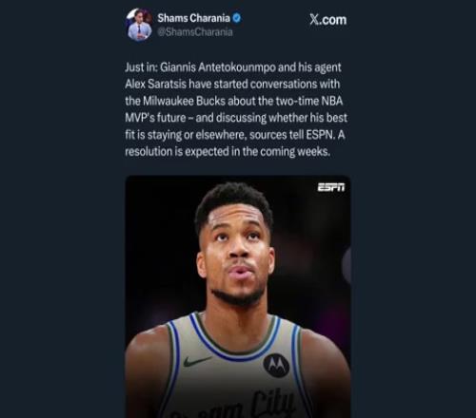Select the name Alex Saratsis in the tweet

[155, 85]
